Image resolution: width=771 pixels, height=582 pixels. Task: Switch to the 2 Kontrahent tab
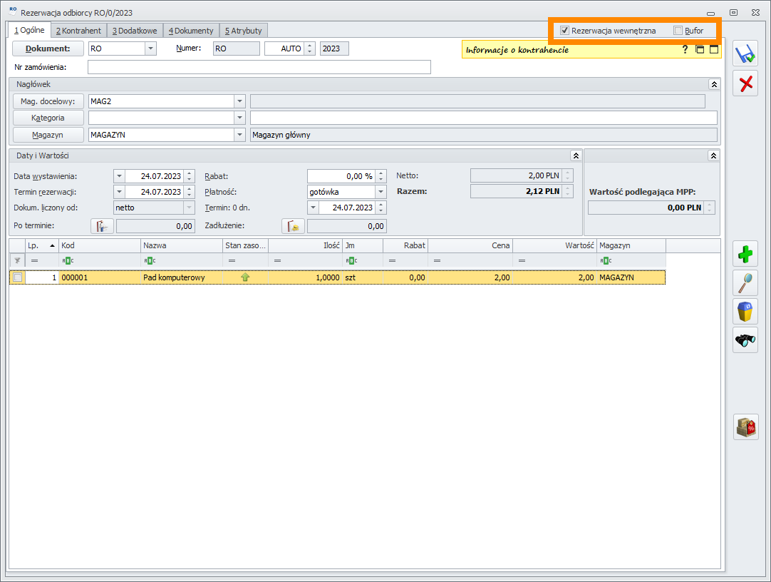78,31
